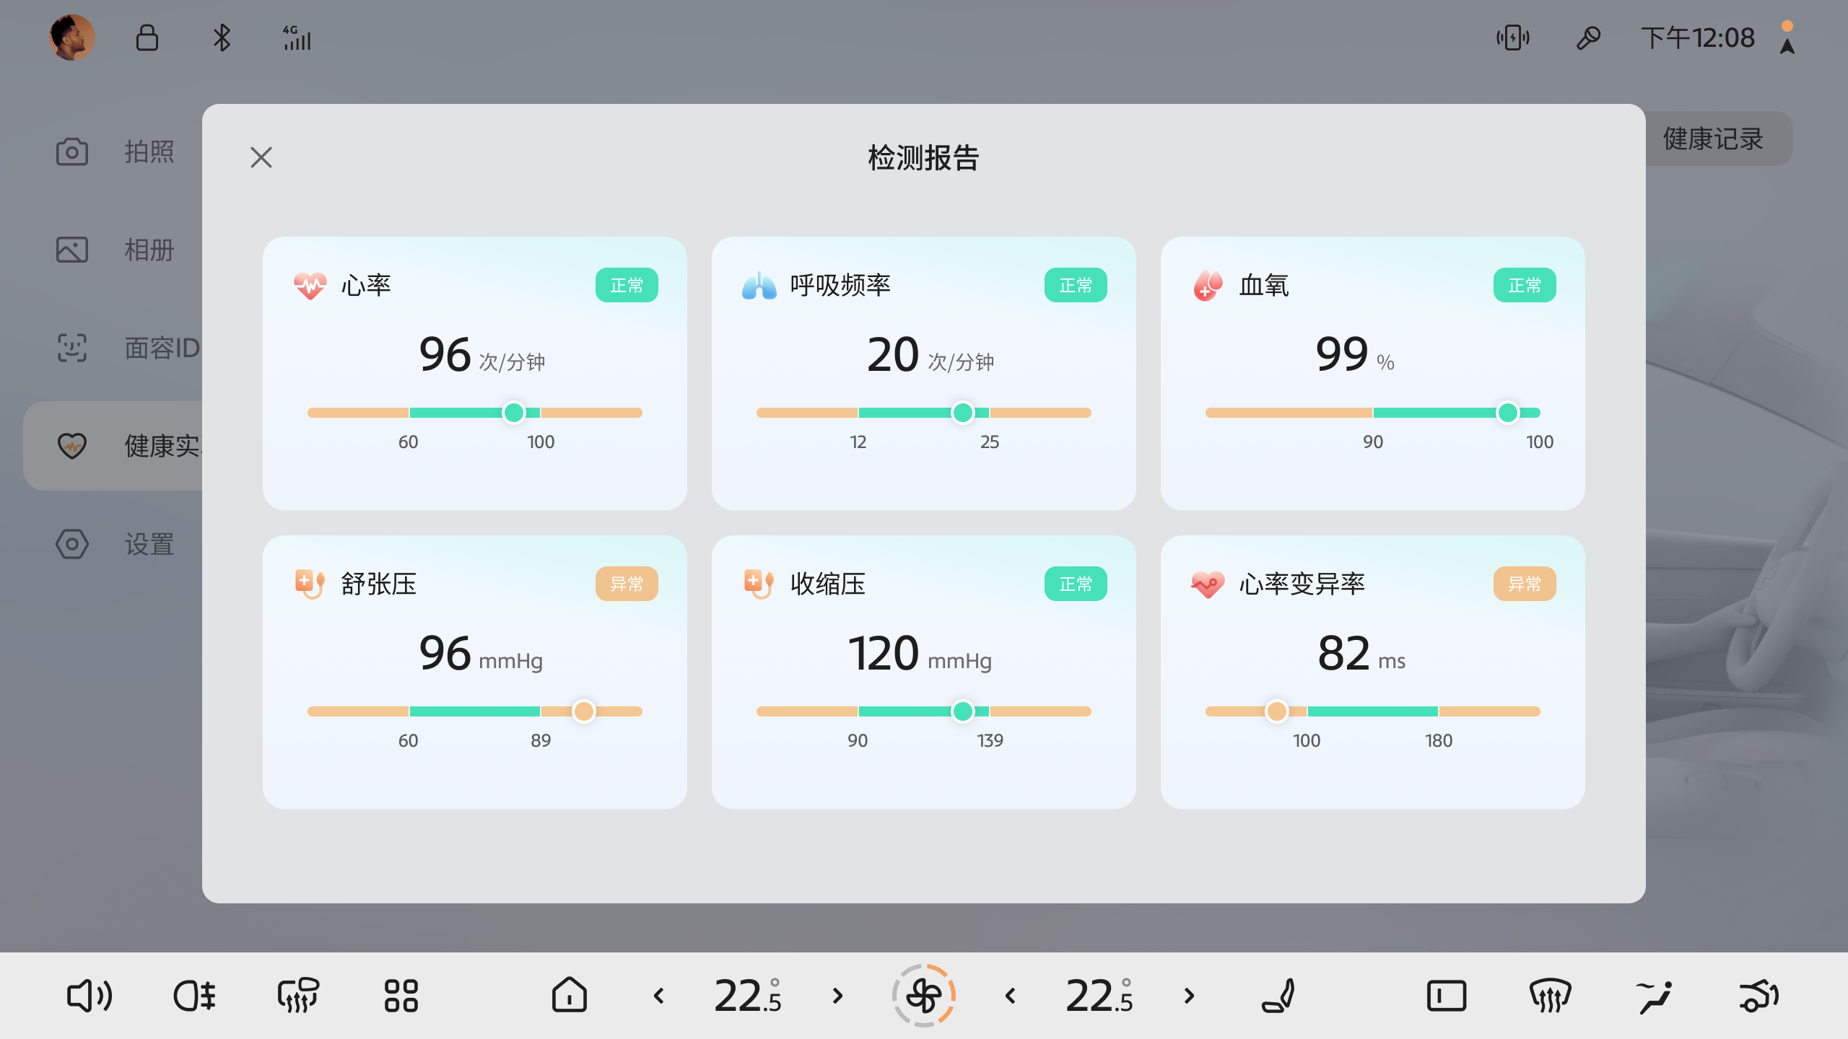
Task: Decrease left temperature with left chevron
Action: [x=659, y=996]
